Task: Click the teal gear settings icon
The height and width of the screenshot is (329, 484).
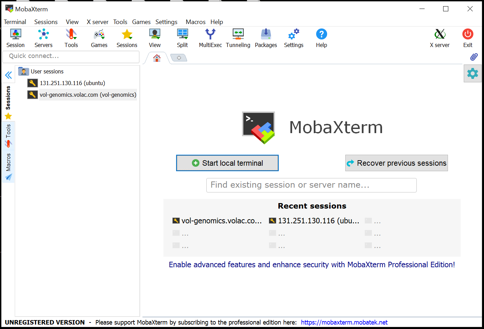Action: [x=473, y=73]
